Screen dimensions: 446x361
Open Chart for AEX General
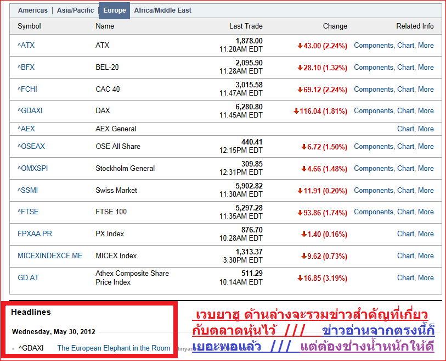pos(405,129)
